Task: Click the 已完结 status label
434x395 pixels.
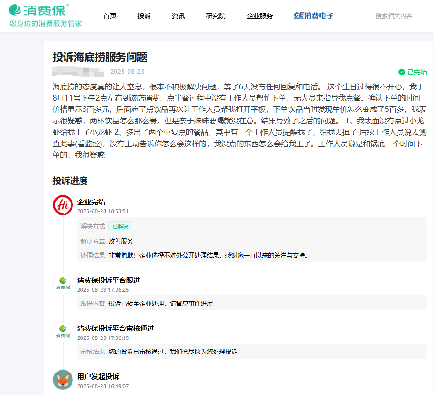Action: tap(417, 72)
